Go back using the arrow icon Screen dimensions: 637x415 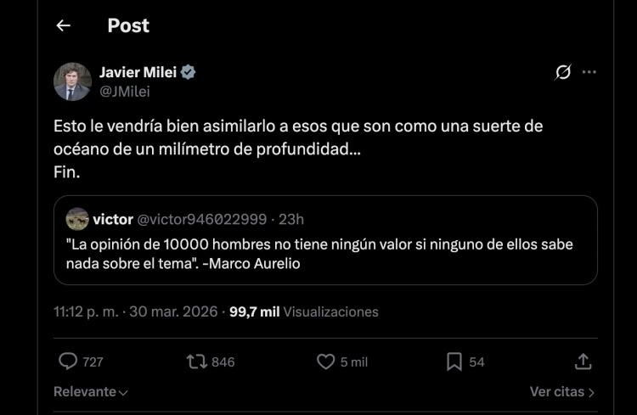click(x=63, y=25)
